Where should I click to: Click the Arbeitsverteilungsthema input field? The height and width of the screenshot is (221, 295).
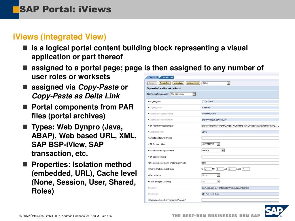click(x=240, y=138)
